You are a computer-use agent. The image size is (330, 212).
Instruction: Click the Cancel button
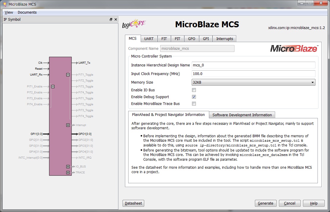click(290, 203)
